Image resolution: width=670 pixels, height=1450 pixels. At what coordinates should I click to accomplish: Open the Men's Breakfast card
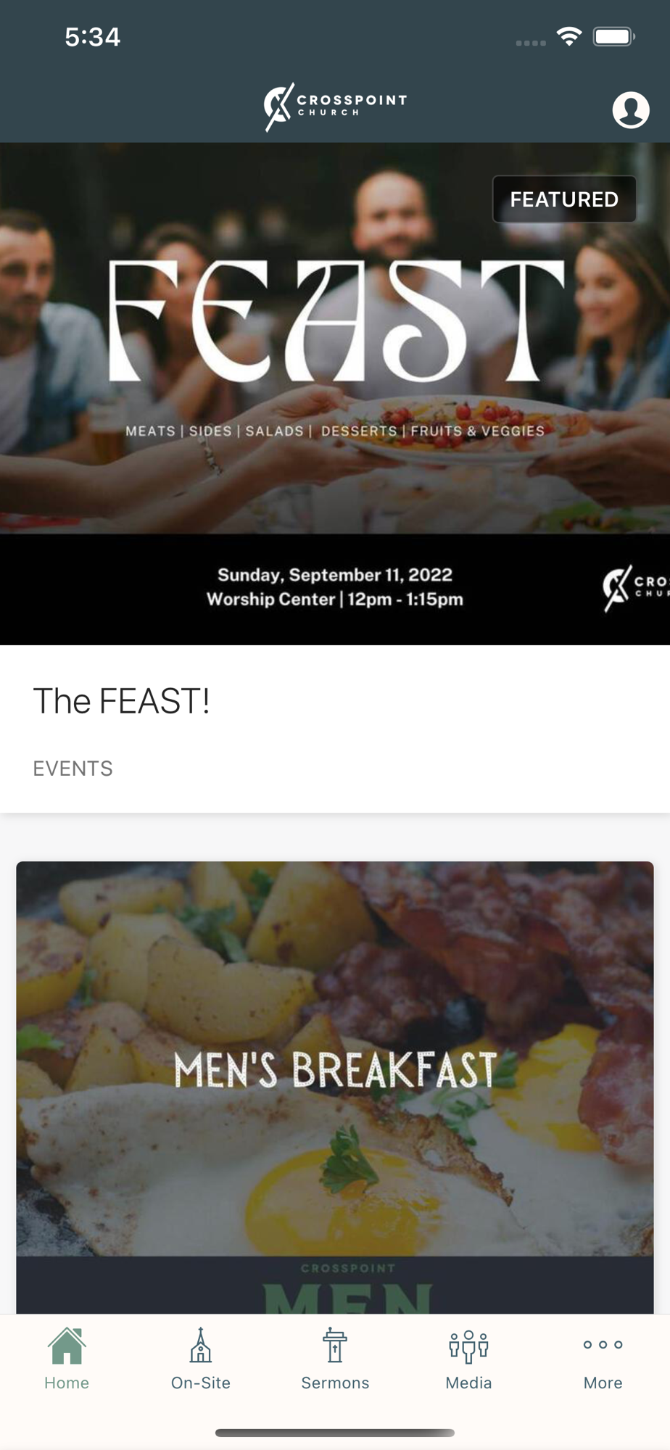click(x=335, y=1087)
